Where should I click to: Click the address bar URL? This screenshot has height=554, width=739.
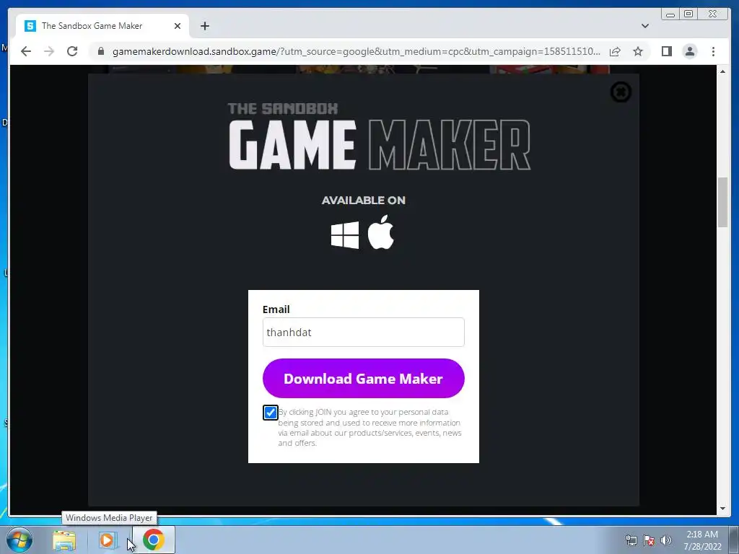click(x=356, y=51)
